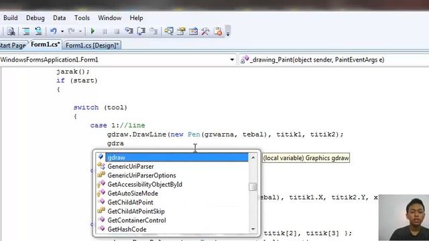
Task: Click the up arrow of the IntelliSense scrollbar
Action: [x=253, y=158]
